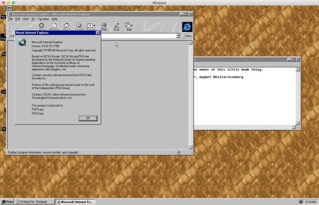Click OK in About Internet Explorer dialog

[88, 118]
